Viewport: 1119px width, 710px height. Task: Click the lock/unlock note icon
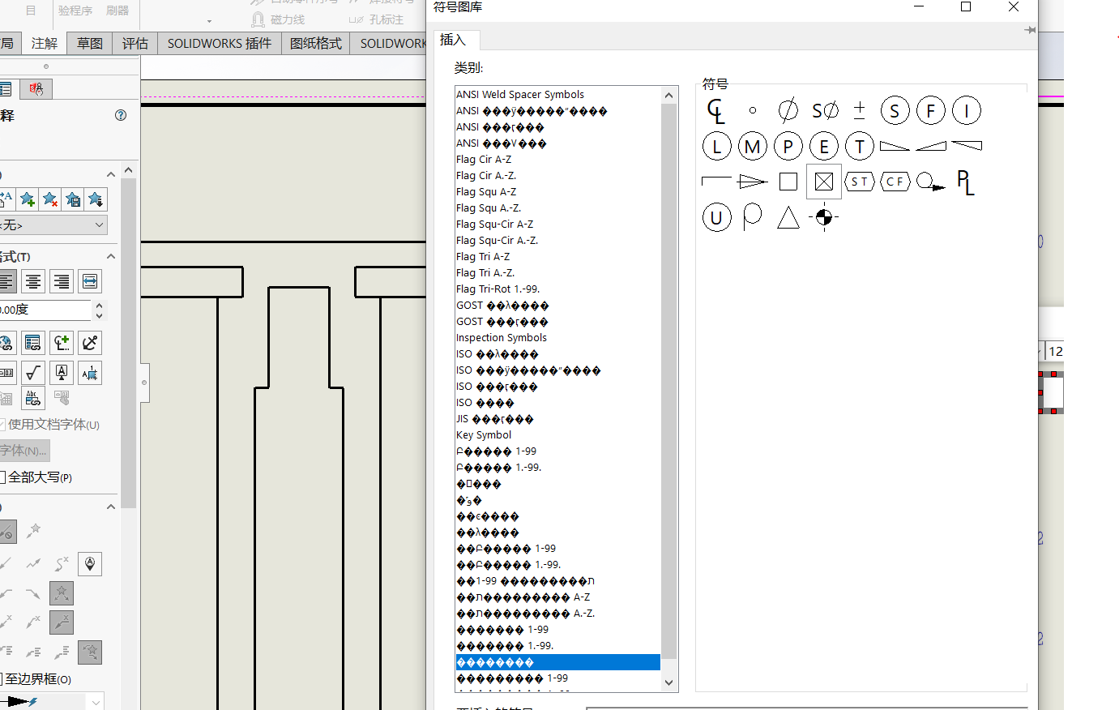(x=90, y=343)
